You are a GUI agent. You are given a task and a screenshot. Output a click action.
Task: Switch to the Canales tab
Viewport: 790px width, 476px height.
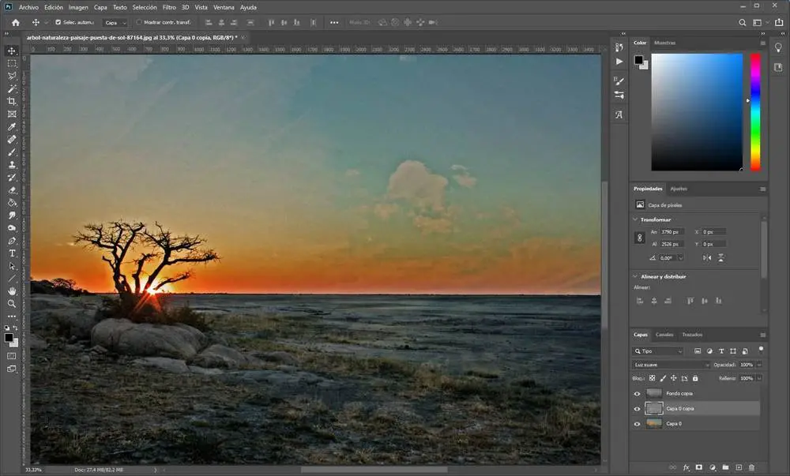click(664, 335)
